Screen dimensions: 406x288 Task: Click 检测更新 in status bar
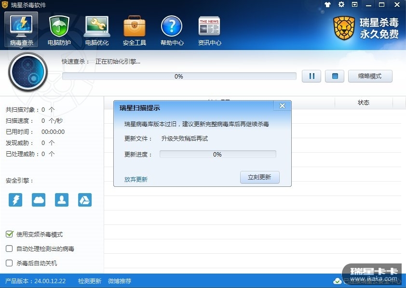pos(90,281)
